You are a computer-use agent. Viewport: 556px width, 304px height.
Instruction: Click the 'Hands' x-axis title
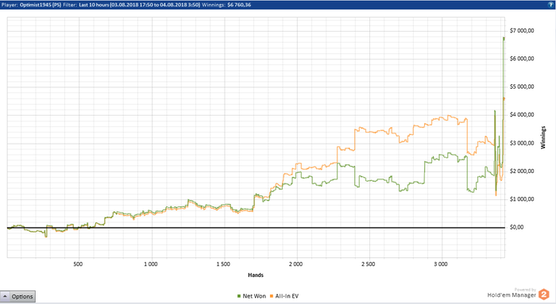click(x=256, y=275)
